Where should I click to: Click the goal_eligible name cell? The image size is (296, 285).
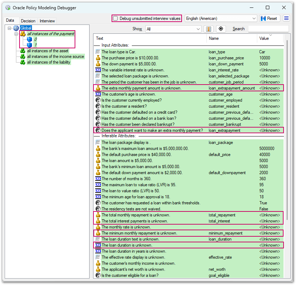219,275
